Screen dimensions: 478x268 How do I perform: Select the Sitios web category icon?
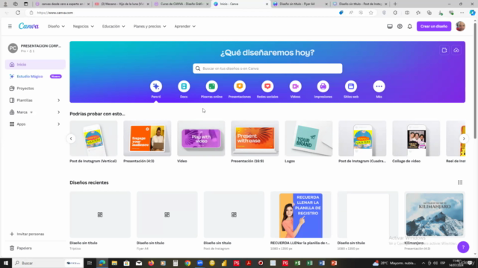point(351,86)
